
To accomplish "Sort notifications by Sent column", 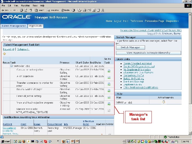I will (x=23, y=124).
